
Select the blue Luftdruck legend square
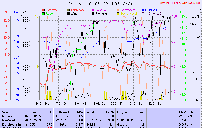[143, 10]
